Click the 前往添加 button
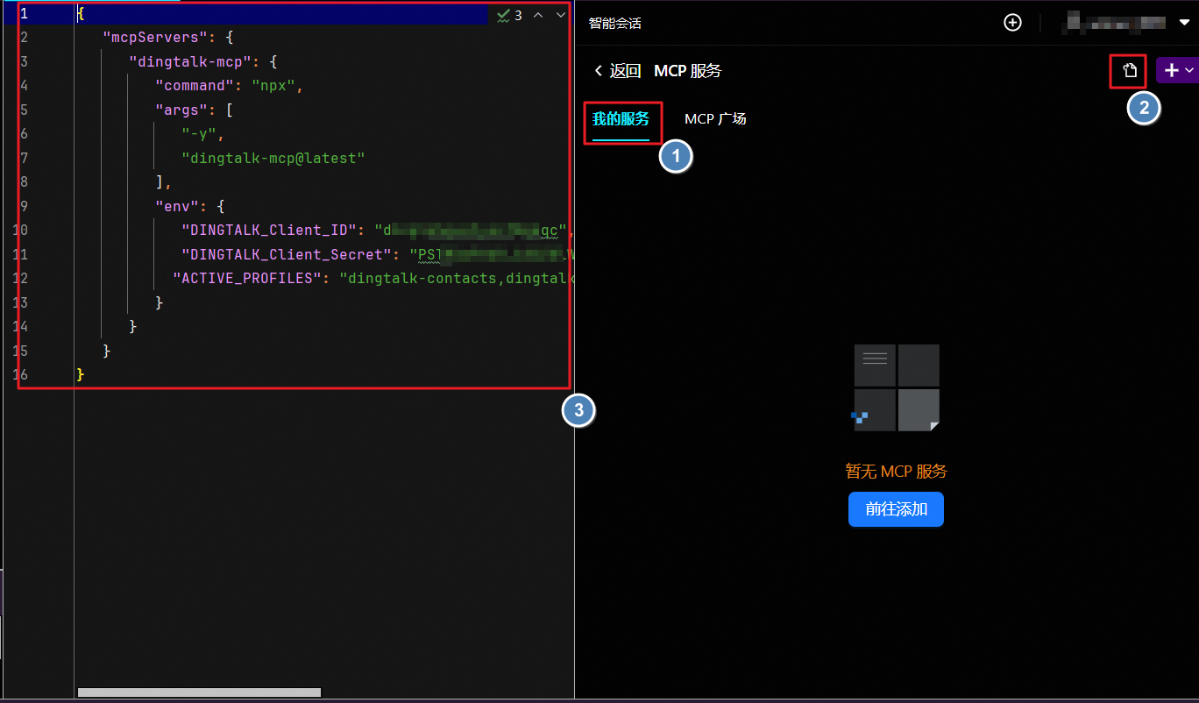Screen dimensions: 1199x703 [896, 509]
